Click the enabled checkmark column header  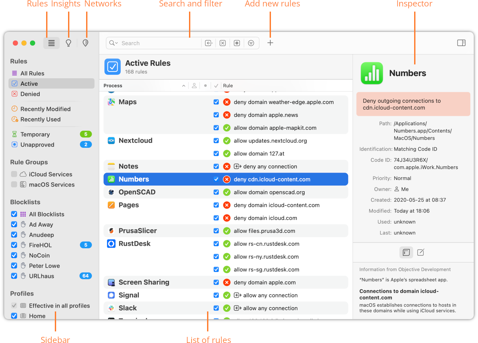[216, 86]
